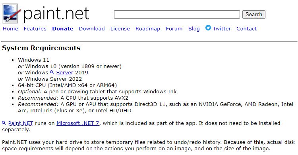This screenshot has height=155, width=298.
Task: Navigate to the Download page
Action: pos(92,29)
